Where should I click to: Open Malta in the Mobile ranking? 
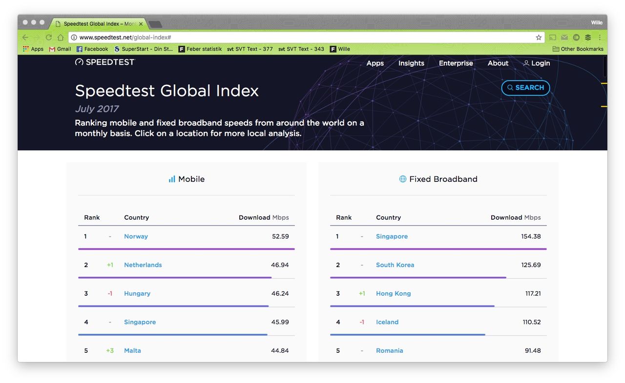tap(132, 350)
